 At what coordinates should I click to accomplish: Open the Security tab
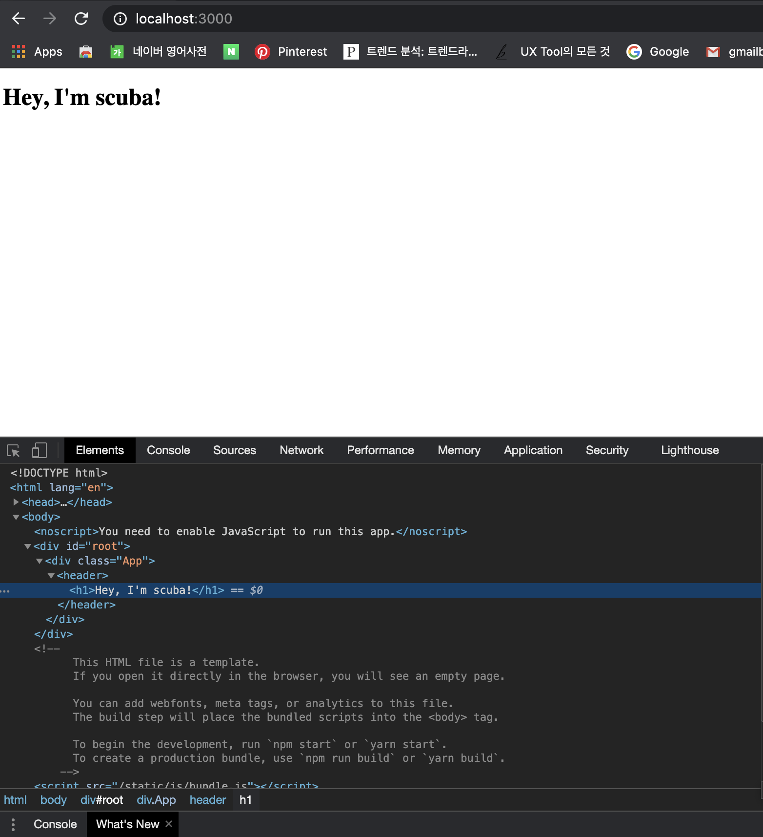(x=607, y=450)
